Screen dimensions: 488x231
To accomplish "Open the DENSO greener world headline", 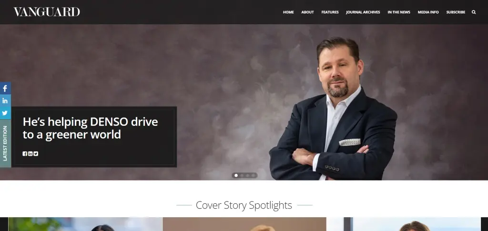I will click(x=90, y=128).
